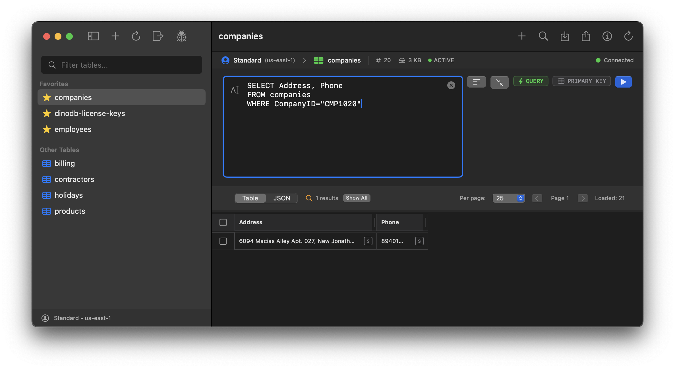Open the bug debug icon
This screenshot has height=369, width=675.
pyautogui.click(x=181, y=36)
